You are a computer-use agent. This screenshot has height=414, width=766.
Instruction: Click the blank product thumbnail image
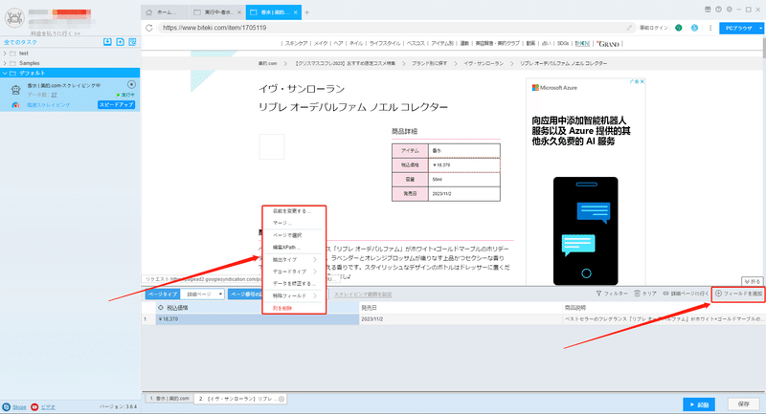coord(272,147)
